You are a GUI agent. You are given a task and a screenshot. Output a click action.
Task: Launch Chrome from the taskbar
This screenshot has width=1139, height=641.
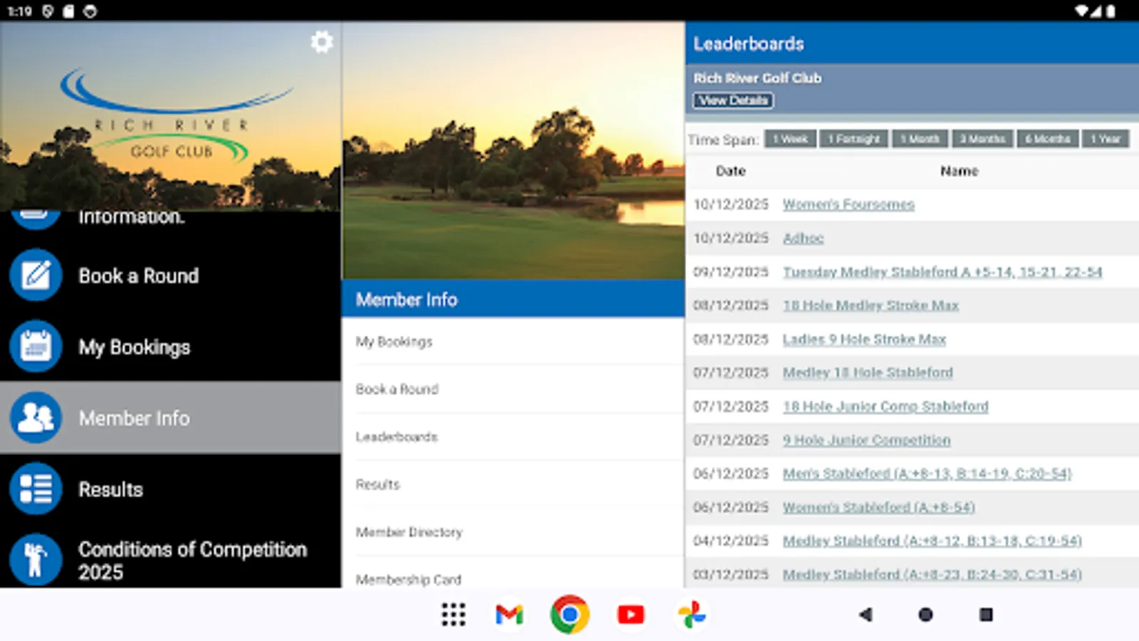[569, 615]
